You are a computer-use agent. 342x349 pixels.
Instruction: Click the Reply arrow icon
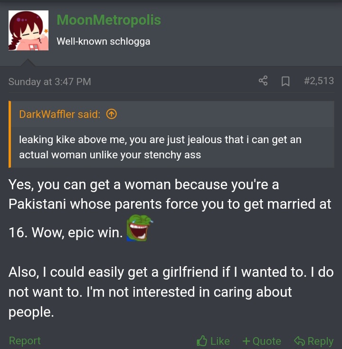[300, 341]
